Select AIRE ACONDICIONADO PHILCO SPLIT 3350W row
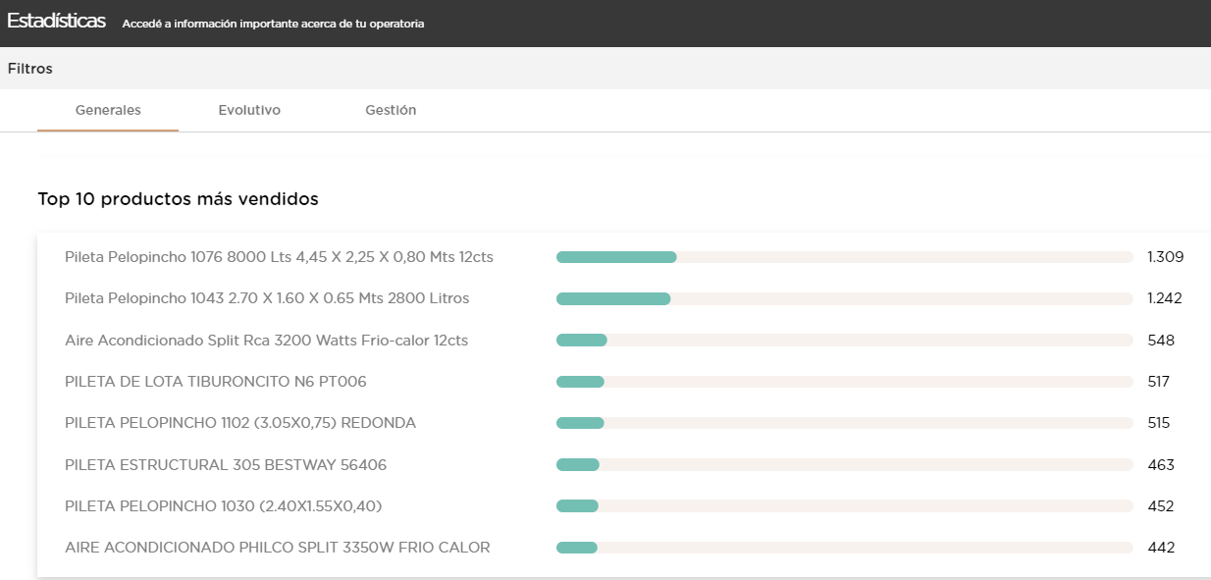The height and width of the screenshot is (580, 1211). (x=278, y=548)
